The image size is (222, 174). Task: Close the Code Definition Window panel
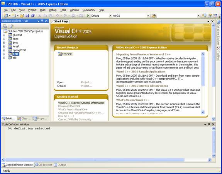213,124
